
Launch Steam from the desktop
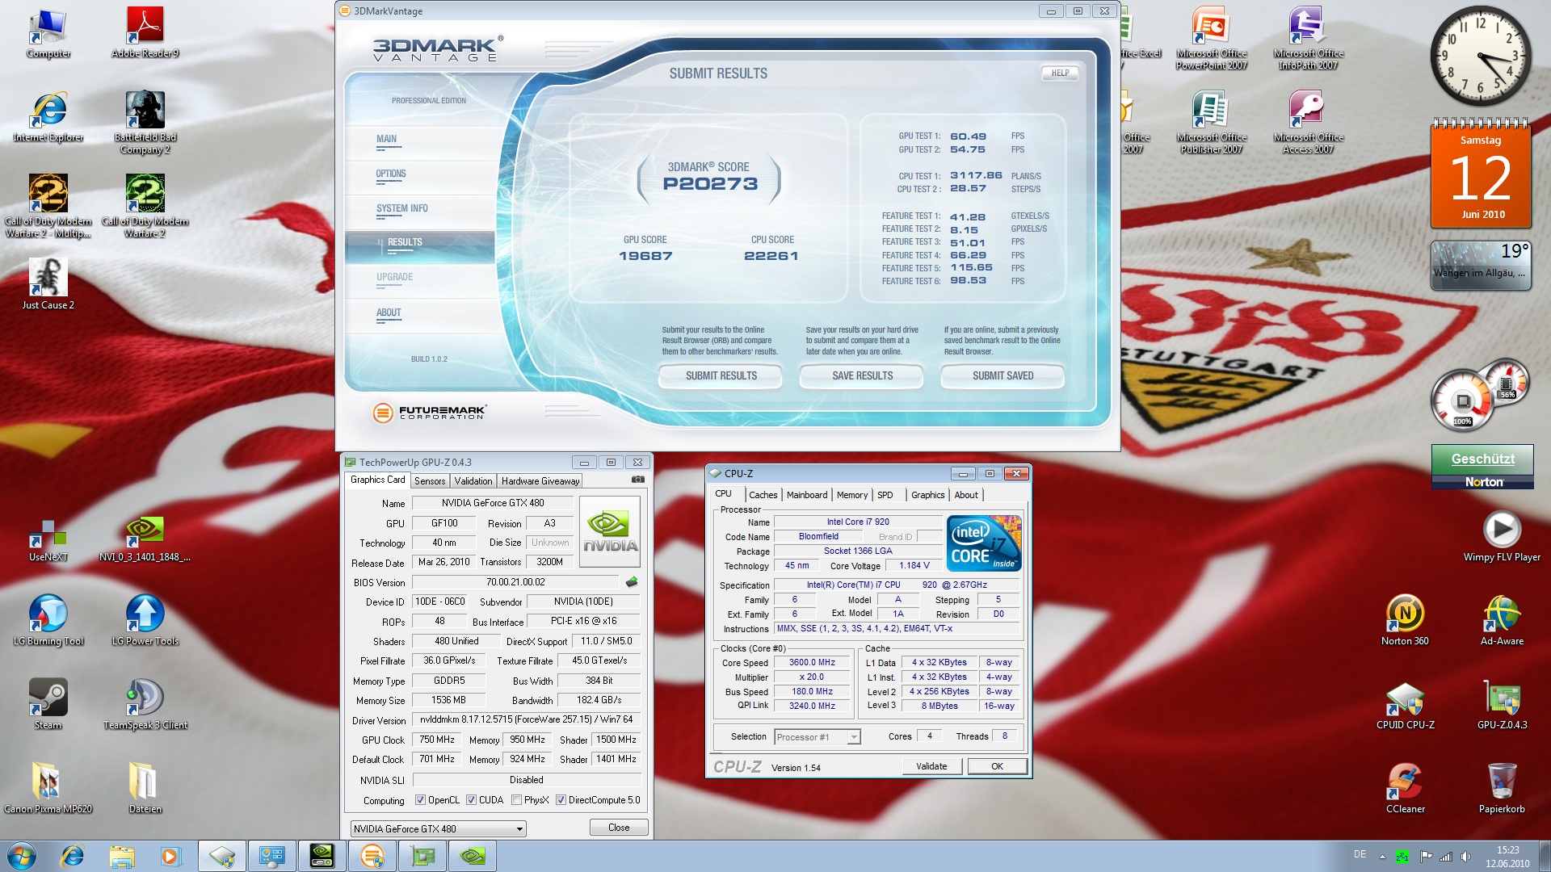(48, 704)
